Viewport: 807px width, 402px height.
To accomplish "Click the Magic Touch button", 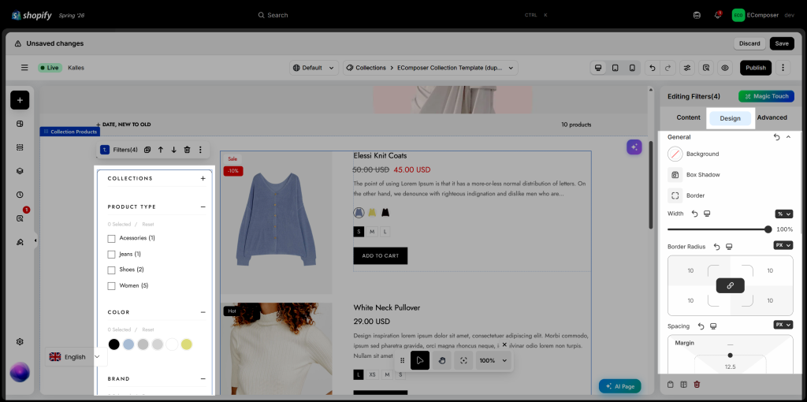I will click(766, 96).
